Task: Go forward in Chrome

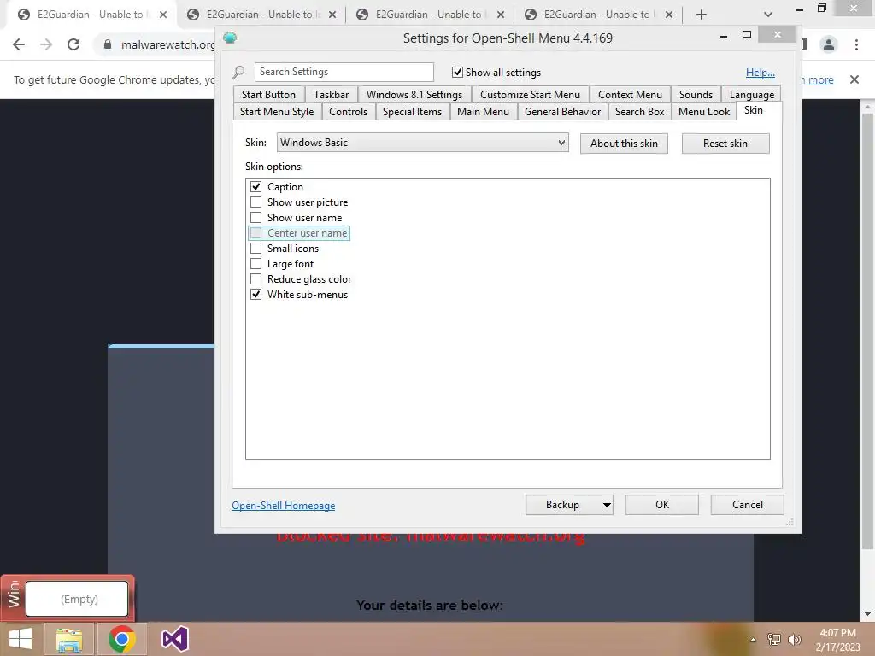Action: [x=46, y=44]
